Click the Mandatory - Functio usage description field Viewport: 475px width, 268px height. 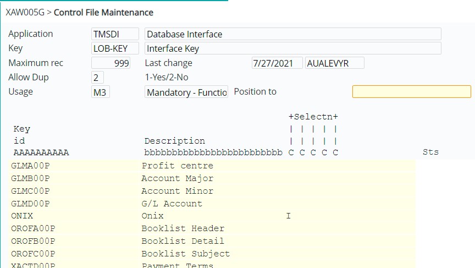pos(186,92)
